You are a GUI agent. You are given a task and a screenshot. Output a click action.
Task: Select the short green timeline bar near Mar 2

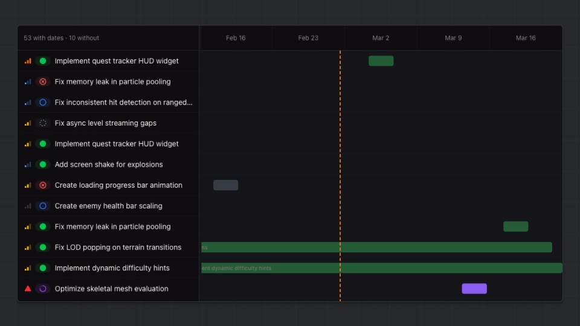pos(381,61)
